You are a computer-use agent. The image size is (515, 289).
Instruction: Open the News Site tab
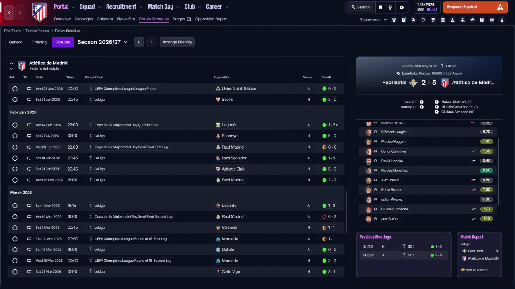(126, 19)
